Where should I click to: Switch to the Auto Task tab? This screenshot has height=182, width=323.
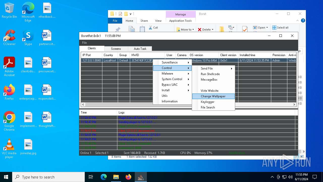[140, 49]
